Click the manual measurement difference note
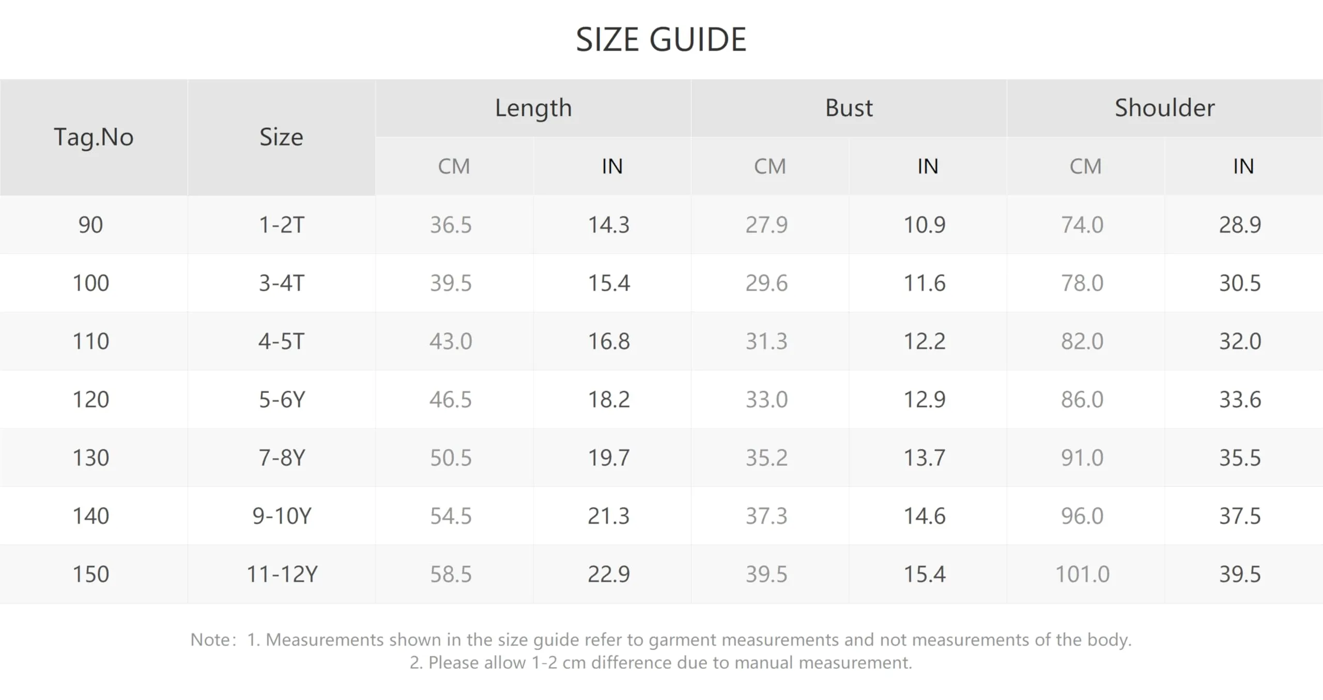 tap(661, 663)
